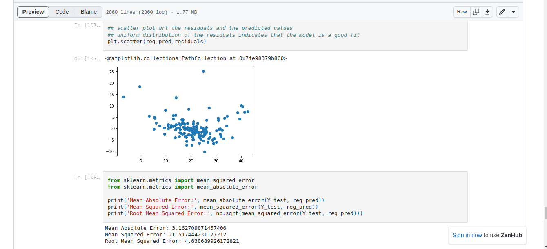Click the In [108] cell prompt
This screenshot has width=547, height=249.
(87, 178)
